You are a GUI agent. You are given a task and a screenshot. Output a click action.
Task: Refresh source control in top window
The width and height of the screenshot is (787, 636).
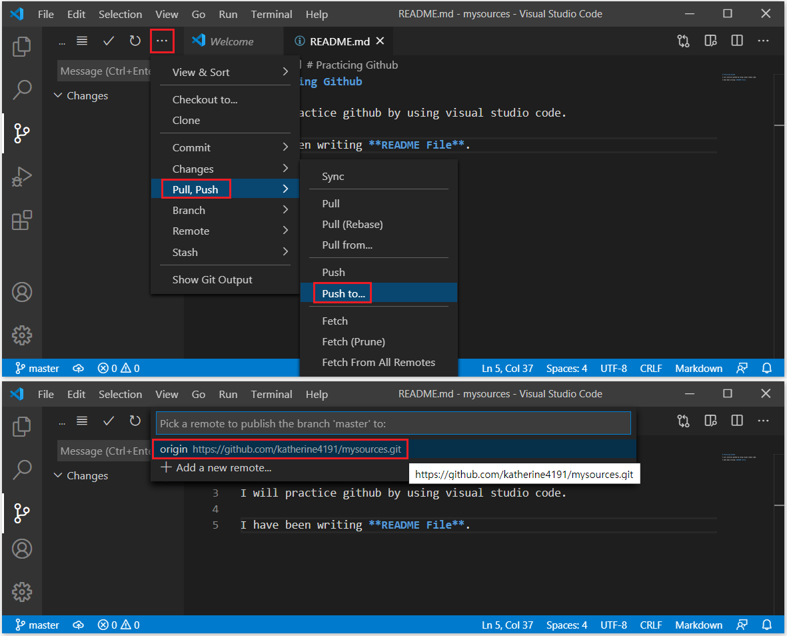[x=135, y=41]
